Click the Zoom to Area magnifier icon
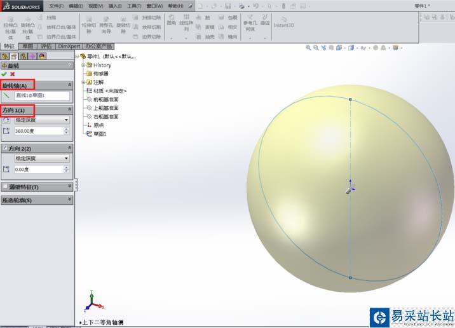This screenshot has width=455, height=328. tap(316, 48)
